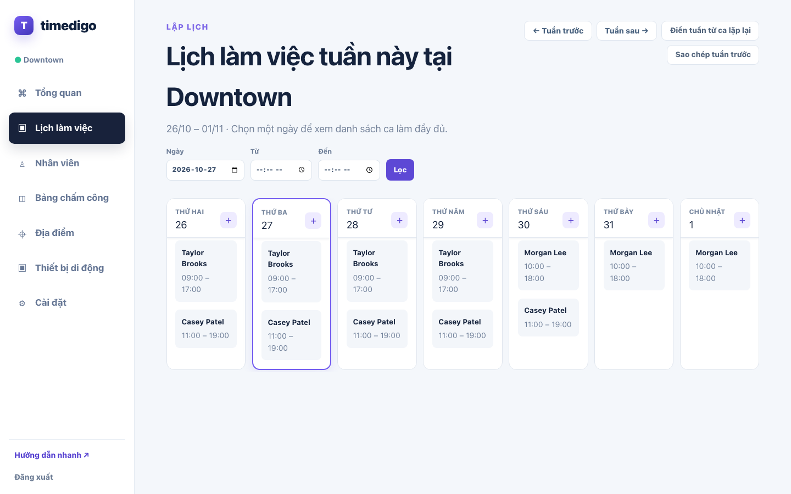Open Casey Patel shift on Thứ Ba

pyautogui.click(x=292, y=335)
